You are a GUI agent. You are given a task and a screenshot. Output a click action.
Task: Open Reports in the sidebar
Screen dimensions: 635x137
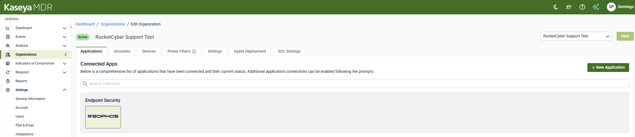point(21,81)
